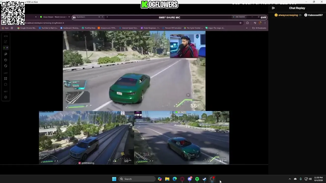Open the browser extensions puzzle icon
This screenshot has width=326, height=183.
(247, 23)
